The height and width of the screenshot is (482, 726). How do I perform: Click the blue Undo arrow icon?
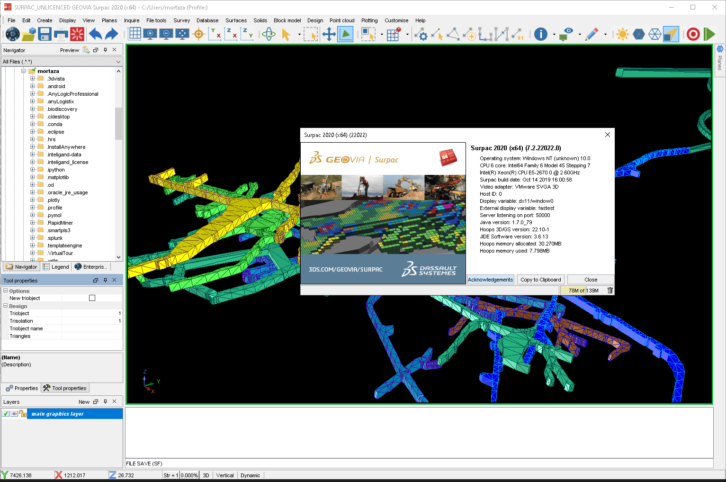point(95,34)
